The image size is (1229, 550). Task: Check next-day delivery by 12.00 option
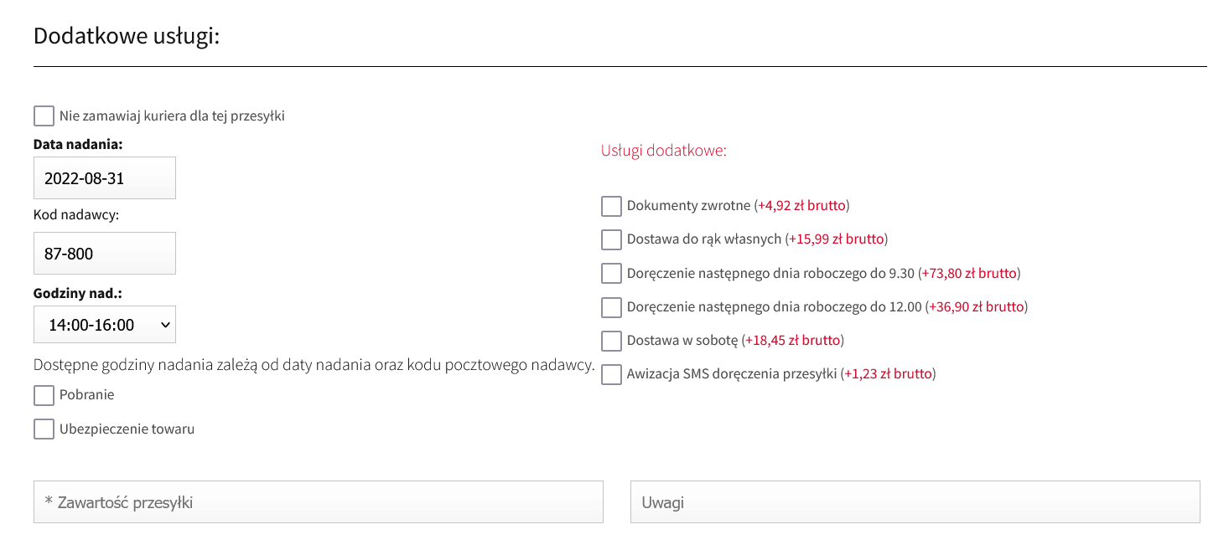point(611,307)
